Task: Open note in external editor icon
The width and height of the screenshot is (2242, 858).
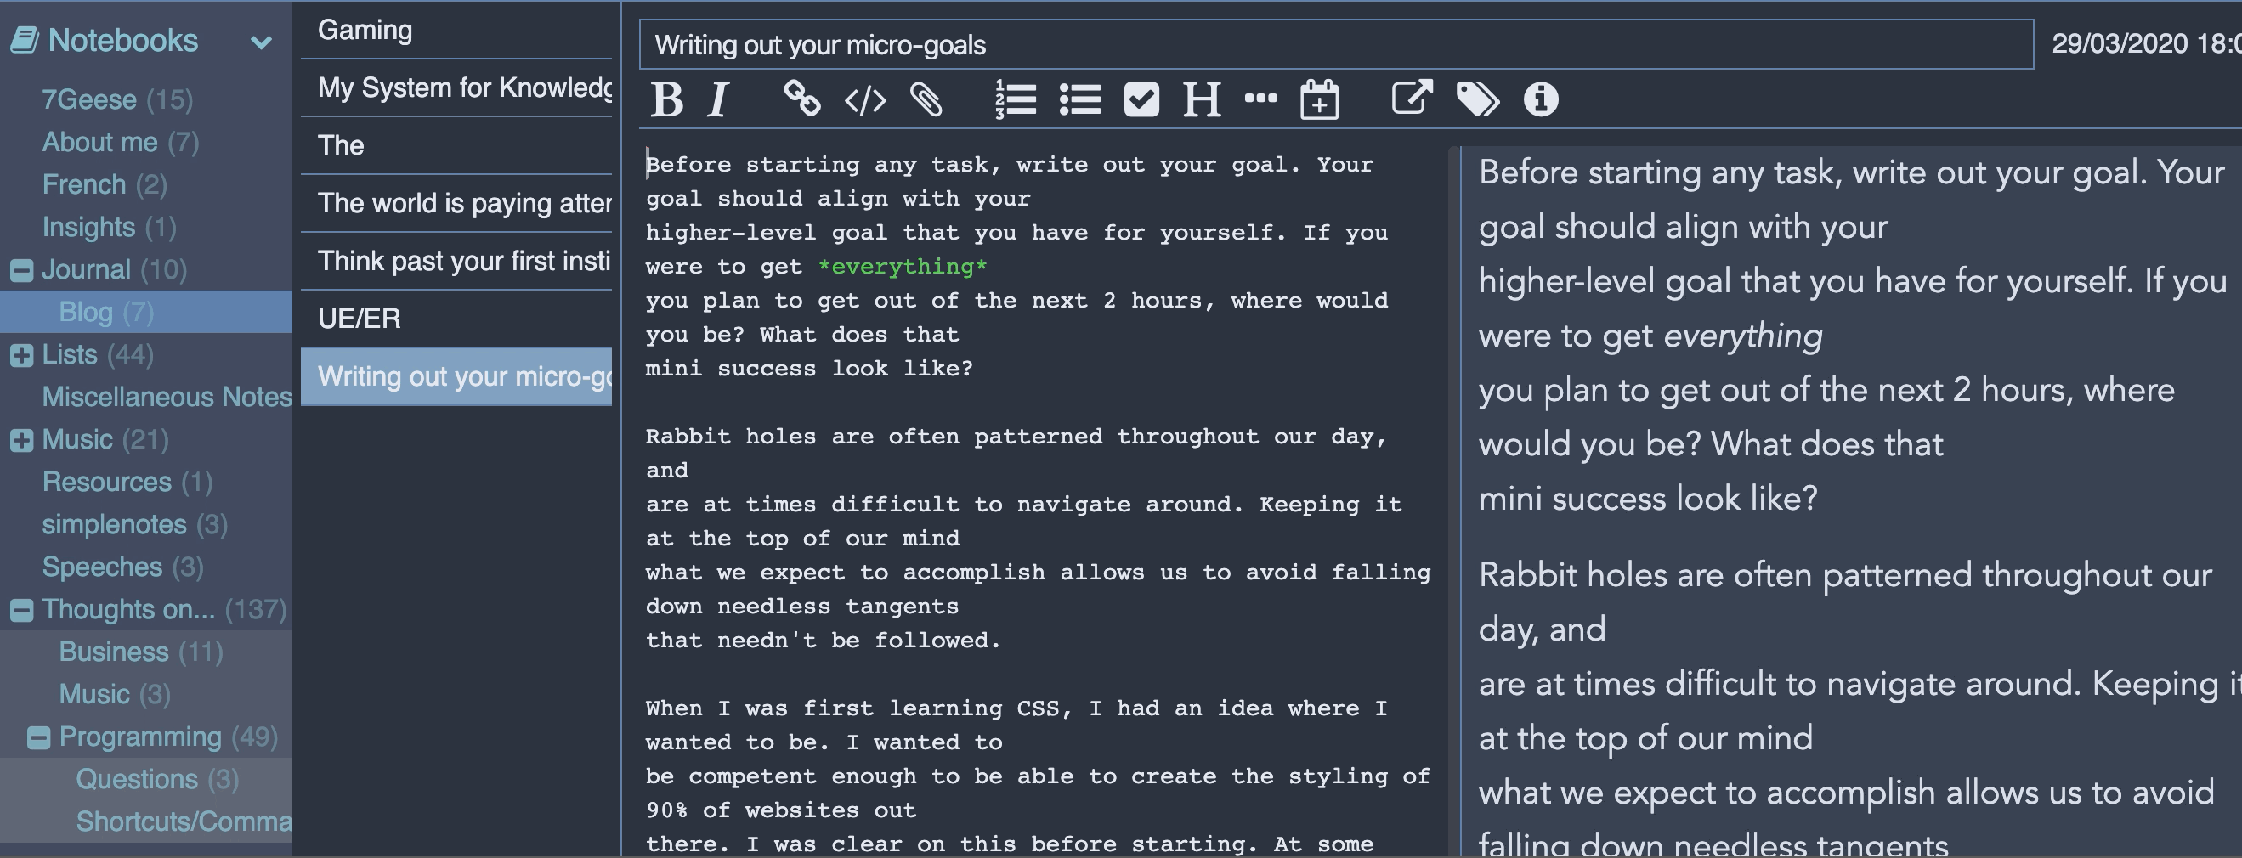Action: pos(1412,98)
